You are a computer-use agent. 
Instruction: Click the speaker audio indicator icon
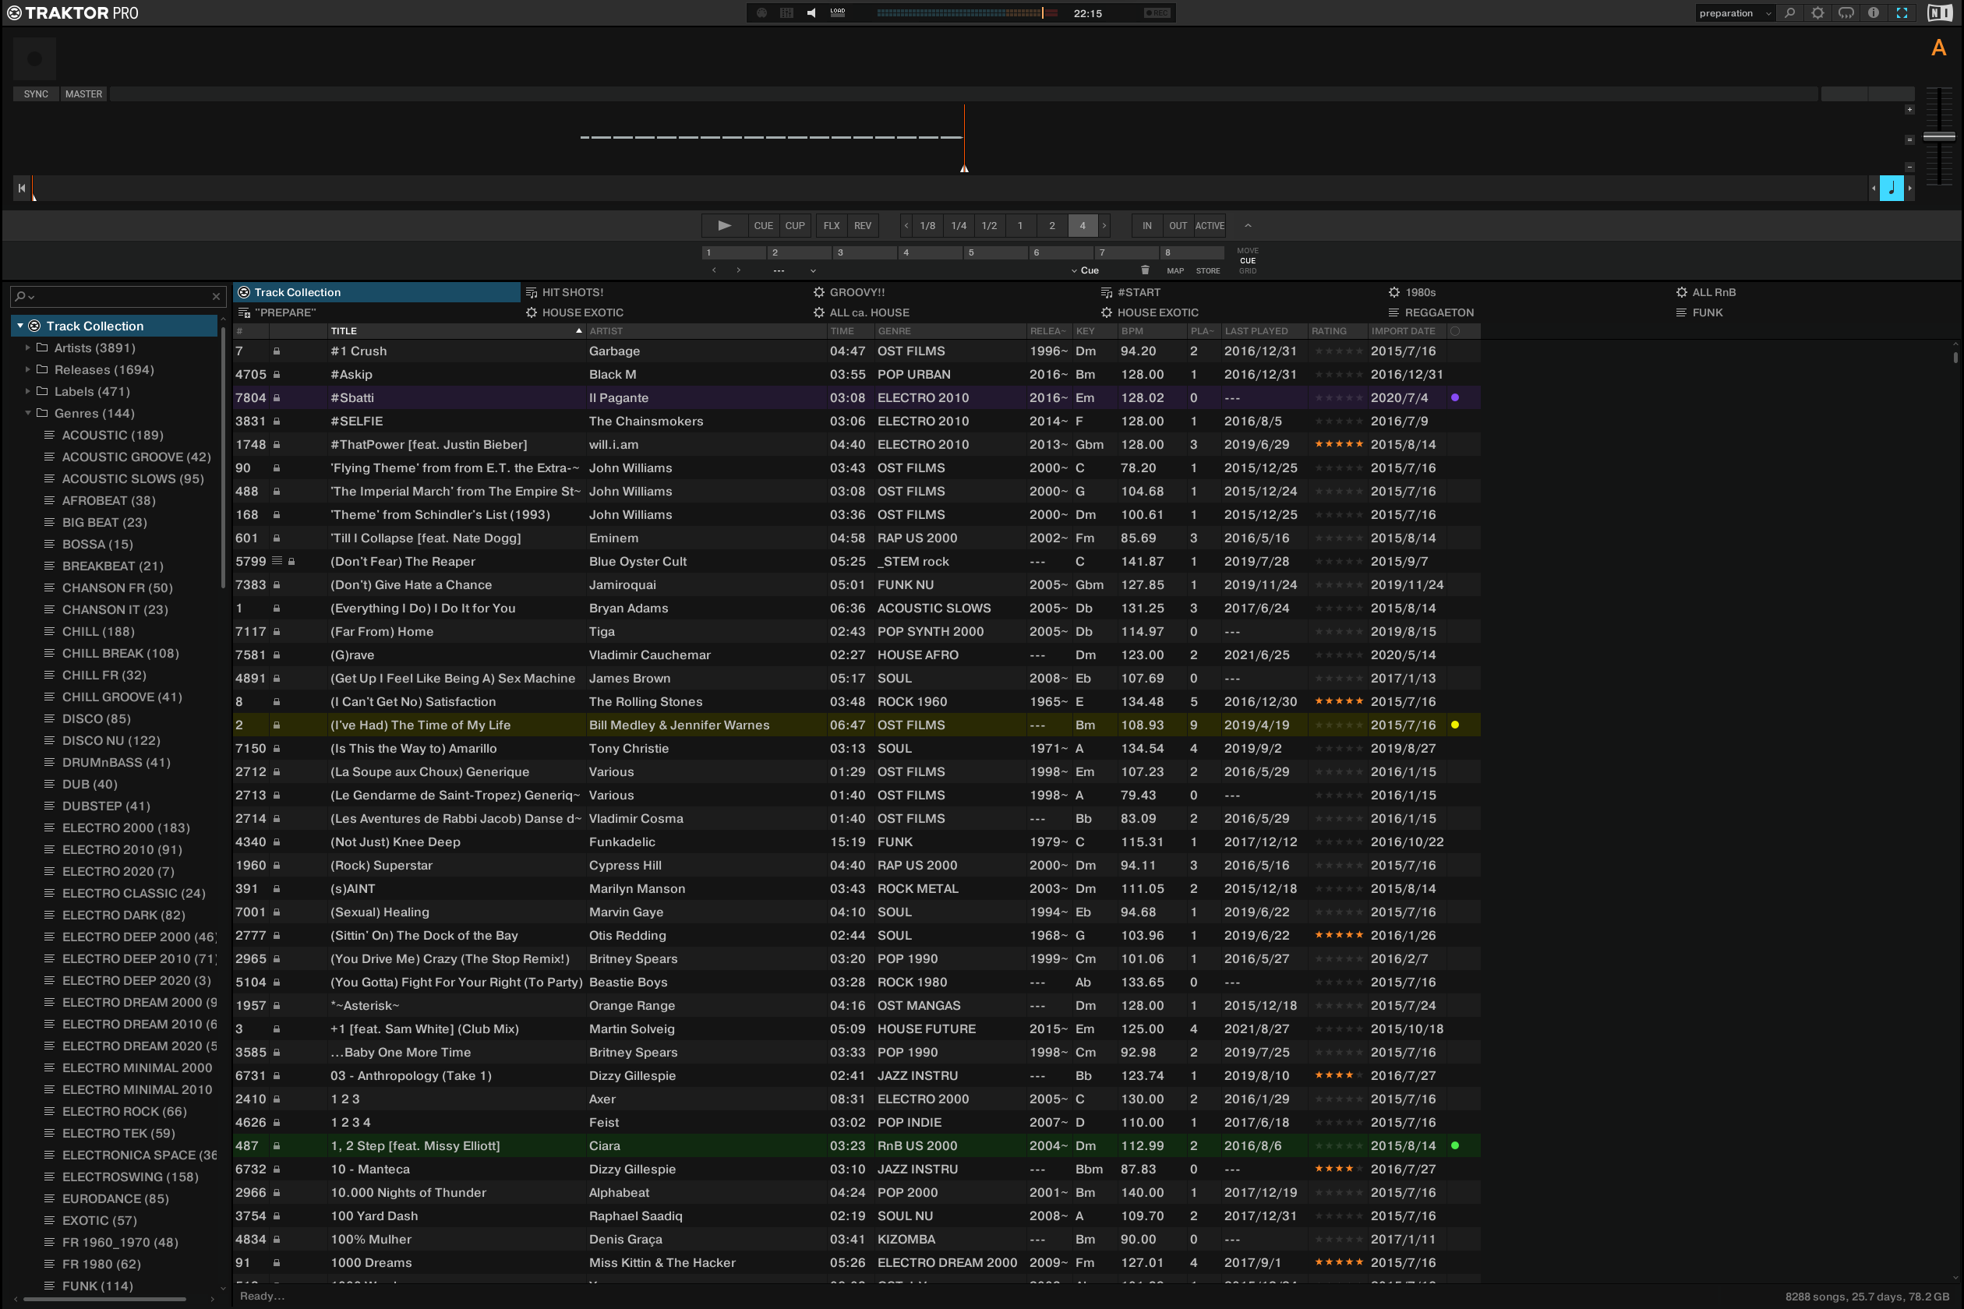[x=811, y=13]
